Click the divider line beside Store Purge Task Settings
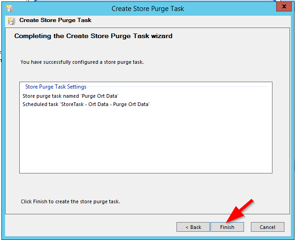 (178, 87)
